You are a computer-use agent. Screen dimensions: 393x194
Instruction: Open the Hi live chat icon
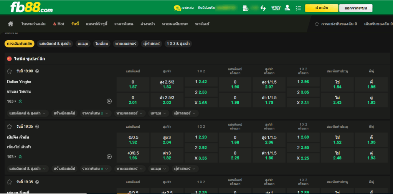click(x=177, y=8)
